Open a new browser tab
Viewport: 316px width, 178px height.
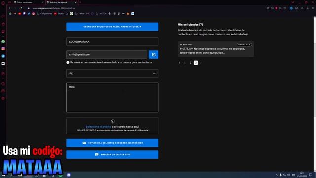[x=80, y=2]
